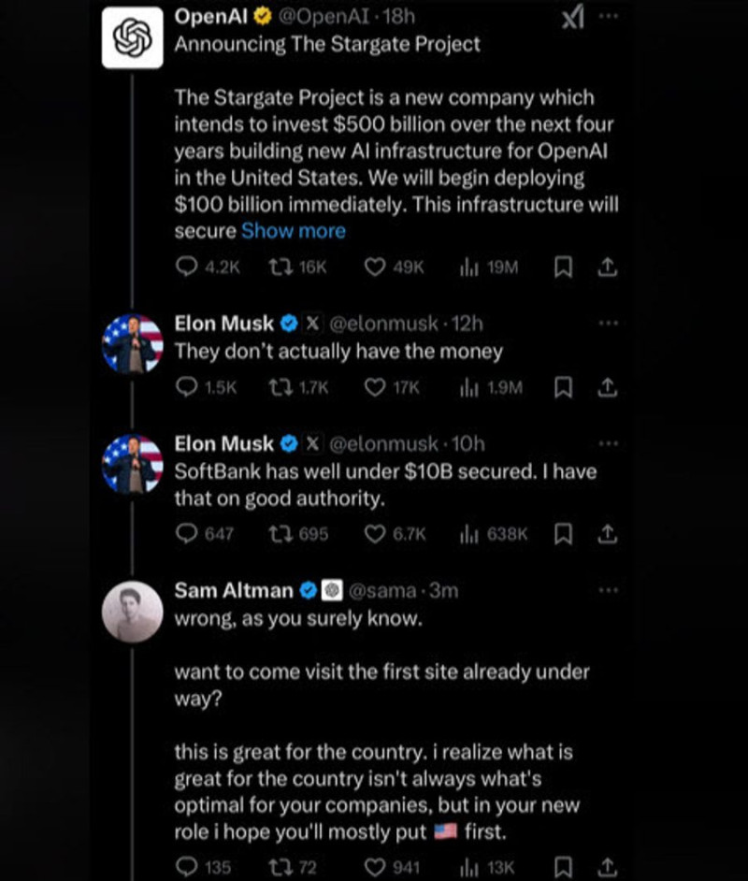Share Sam Altman's reply
The width and height of the screenshot is (748, 881).
tap(608, 865)
